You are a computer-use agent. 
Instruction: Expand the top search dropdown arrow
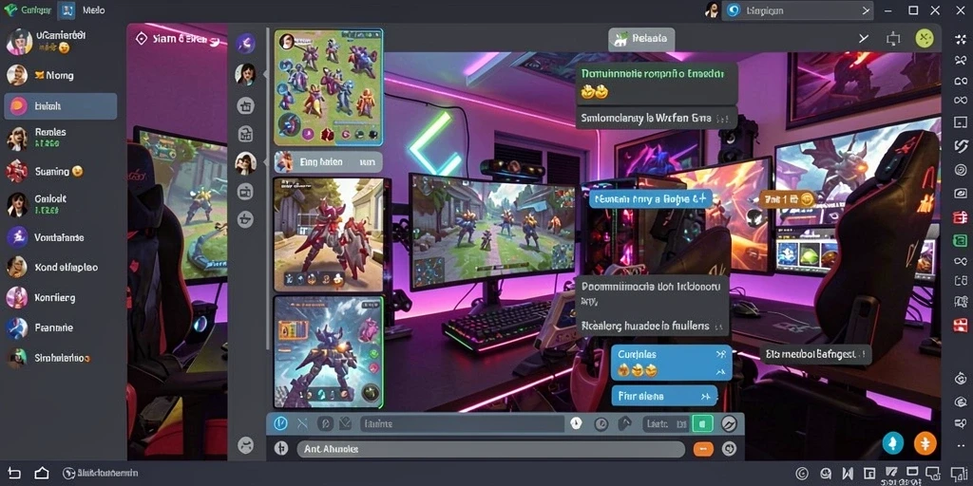pyautogui.click(x=867, y=10)
